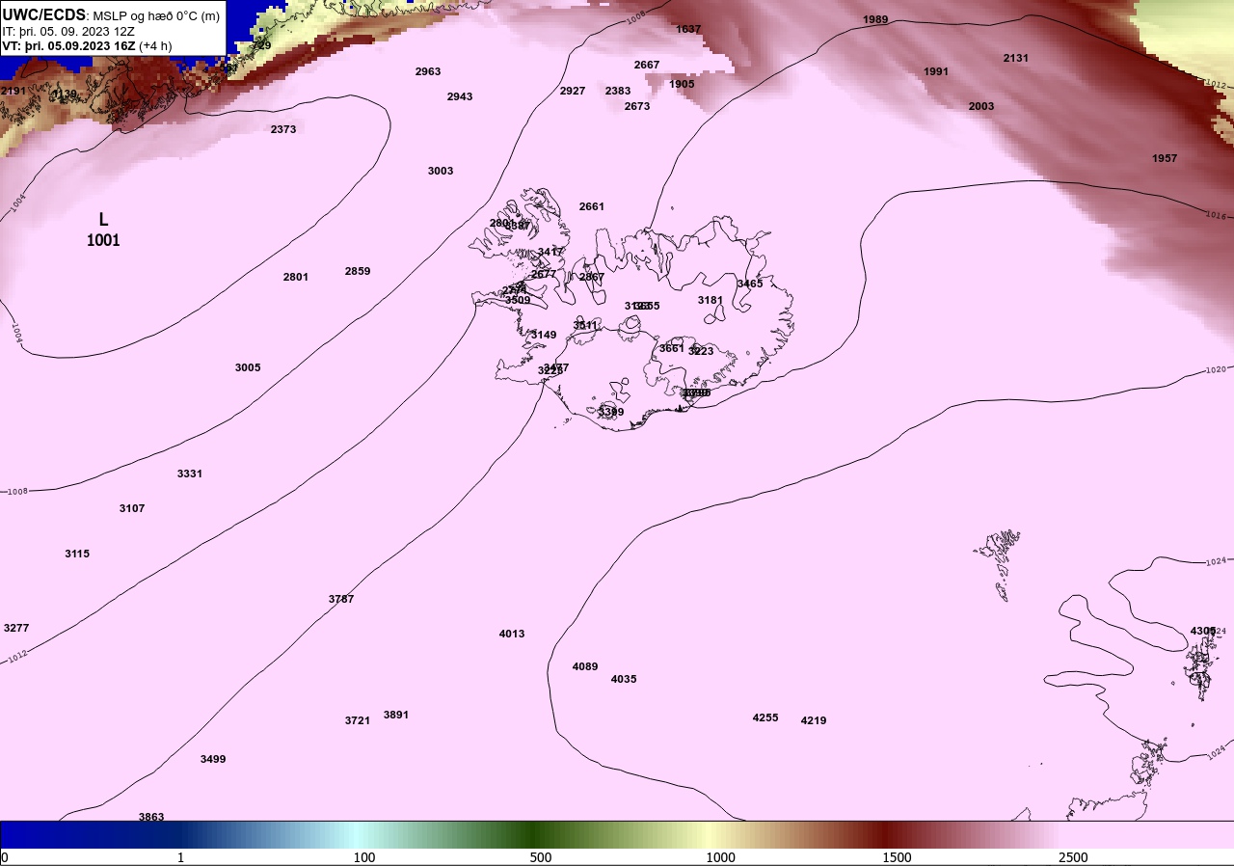Click the freezing level value 1989
The height and width of the screenshot is (866, 1234).
coord(875,19)
